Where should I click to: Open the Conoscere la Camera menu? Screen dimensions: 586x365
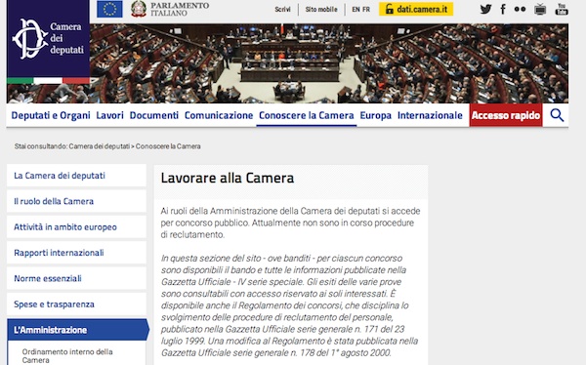[x=307, y=115]
